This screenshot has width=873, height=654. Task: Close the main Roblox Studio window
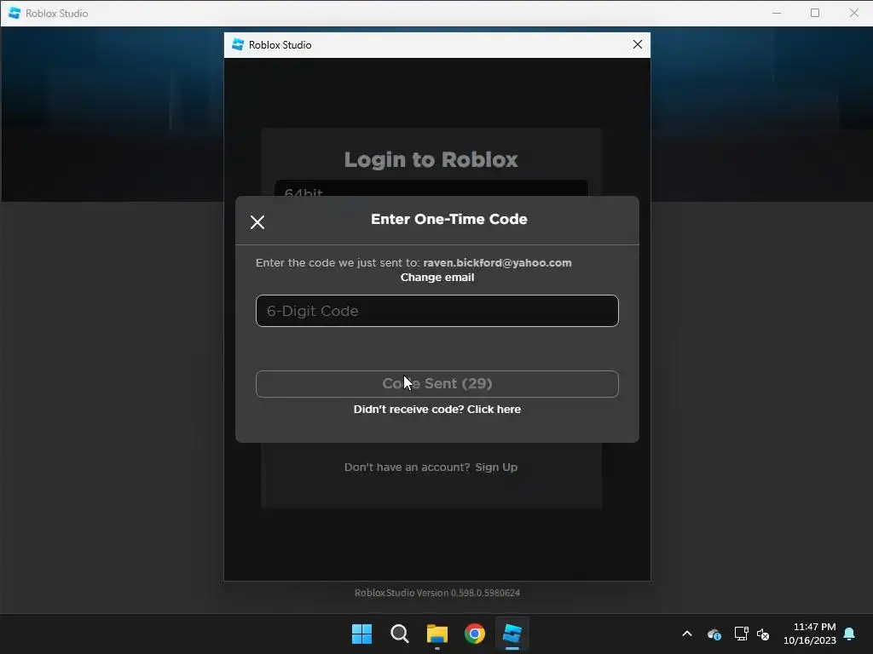click(854, 13)
